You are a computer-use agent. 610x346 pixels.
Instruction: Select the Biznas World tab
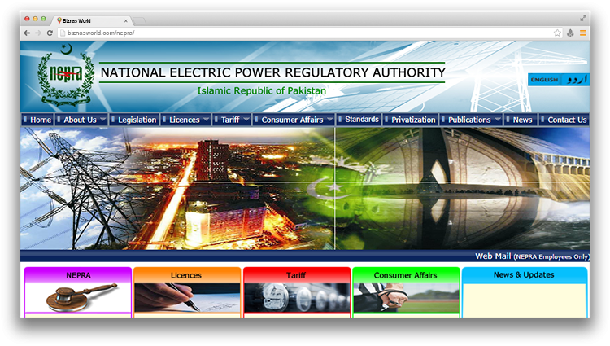coord(91,20)
